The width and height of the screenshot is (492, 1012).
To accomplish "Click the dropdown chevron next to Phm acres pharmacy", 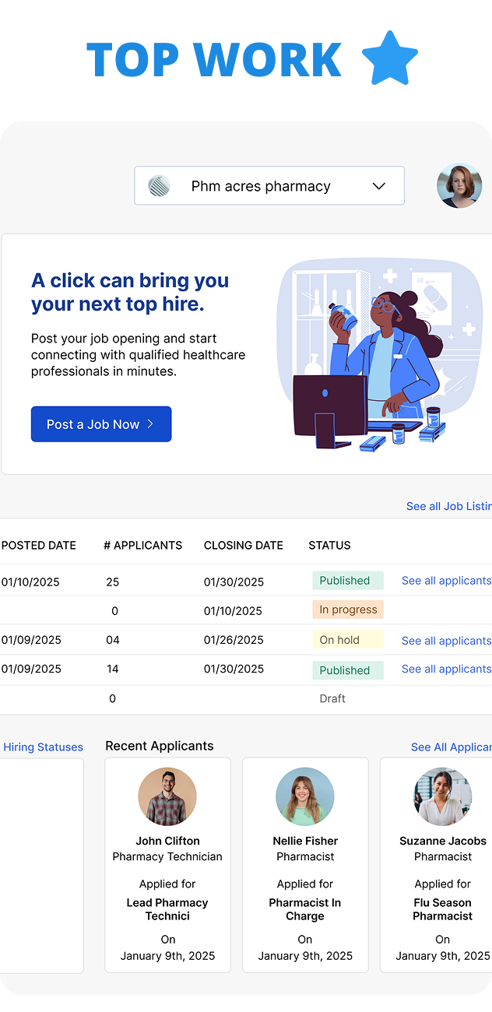I will tap(379, 186).
